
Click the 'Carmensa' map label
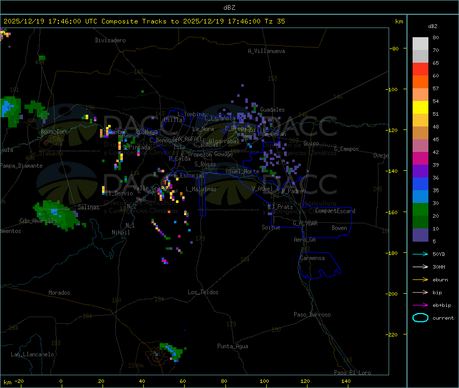click(x=312, y=258)
